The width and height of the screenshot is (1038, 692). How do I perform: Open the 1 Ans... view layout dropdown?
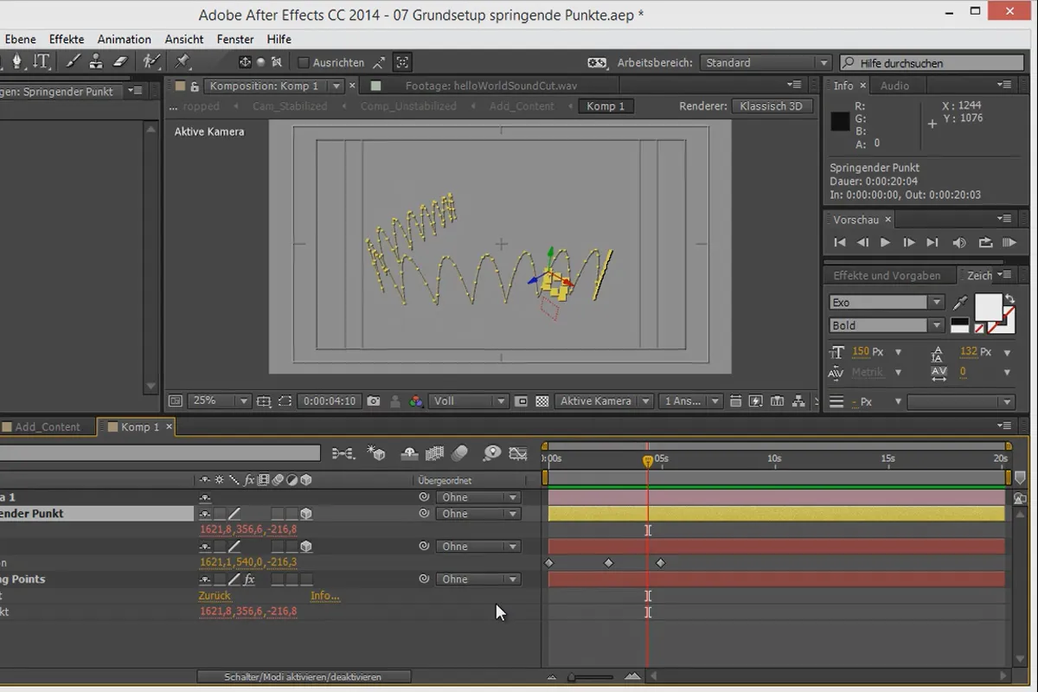tap(689, 401)
